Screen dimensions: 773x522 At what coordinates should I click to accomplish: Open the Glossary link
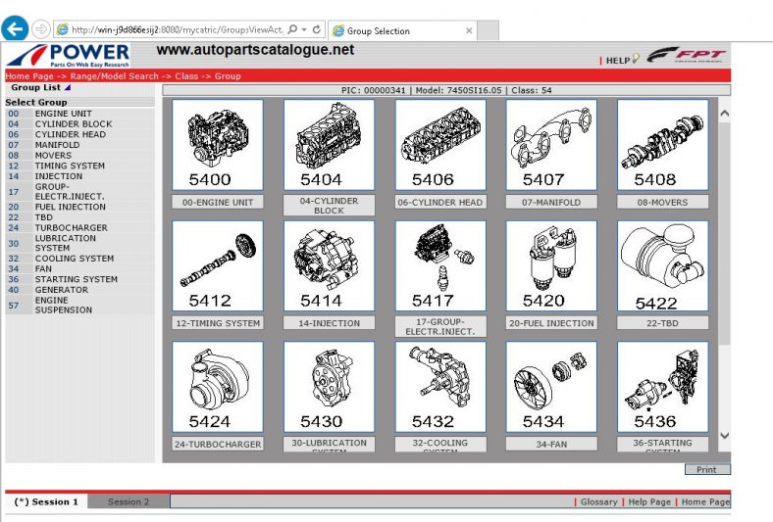(x=598, y=501)
